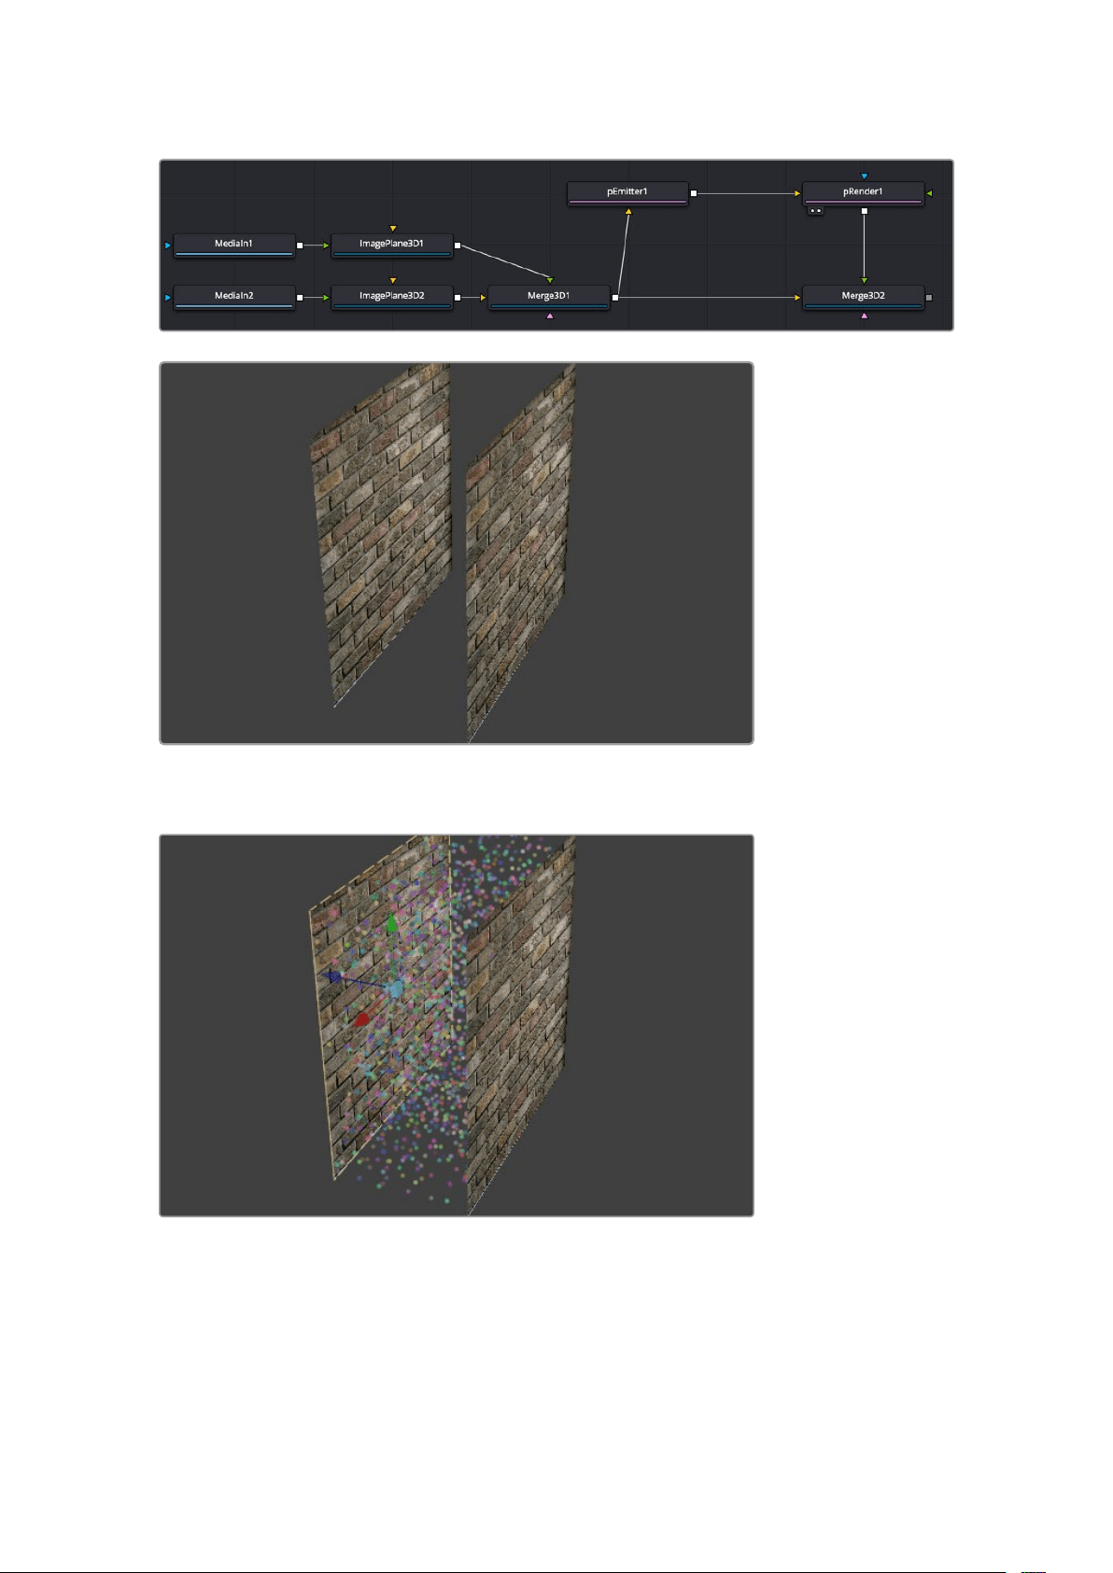Screen dimensions: 1113x1573
Task: Click the white output square of Merge3D1
Action: pos(614,298)
